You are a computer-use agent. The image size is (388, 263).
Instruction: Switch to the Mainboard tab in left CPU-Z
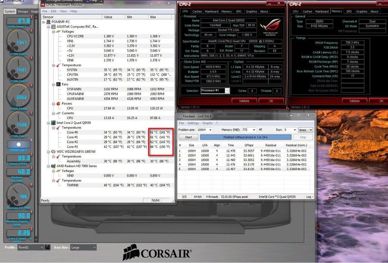[x=211, y=11]
